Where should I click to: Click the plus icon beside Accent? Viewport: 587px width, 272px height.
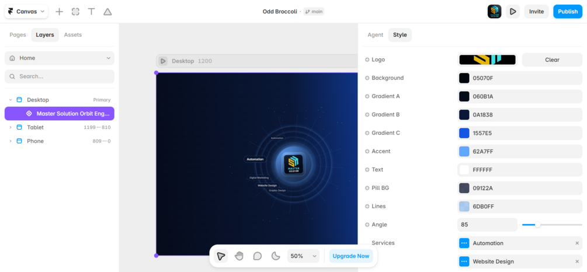(x=367, y=151)
